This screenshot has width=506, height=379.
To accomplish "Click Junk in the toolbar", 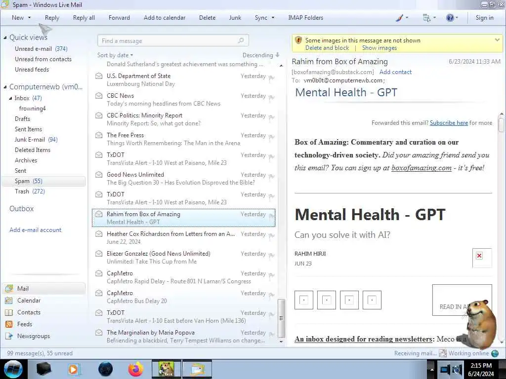I will pyautogui.click(x=235, y=18).
